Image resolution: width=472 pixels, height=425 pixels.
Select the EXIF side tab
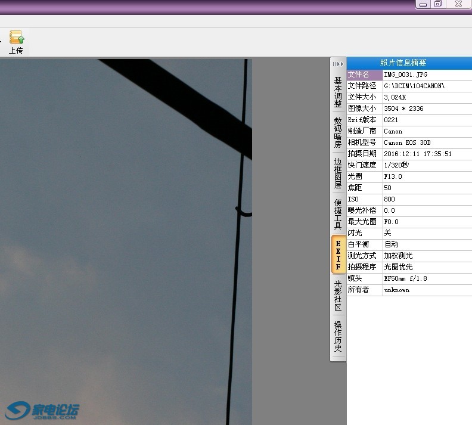[338, 255]
